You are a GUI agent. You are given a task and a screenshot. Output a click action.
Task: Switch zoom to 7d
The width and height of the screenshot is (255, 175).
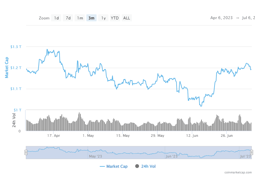coord(68,18)
